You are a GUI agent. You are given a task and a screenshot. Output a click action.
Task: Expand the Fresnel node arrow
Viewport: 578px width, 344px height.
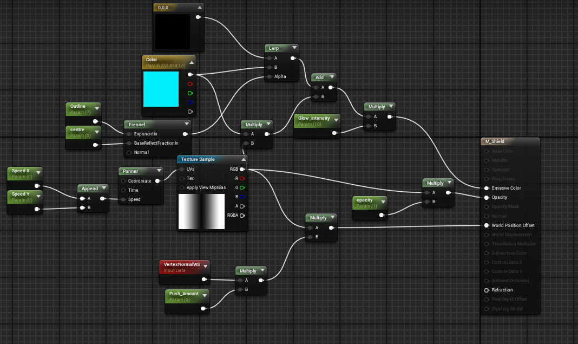point(187,124)
